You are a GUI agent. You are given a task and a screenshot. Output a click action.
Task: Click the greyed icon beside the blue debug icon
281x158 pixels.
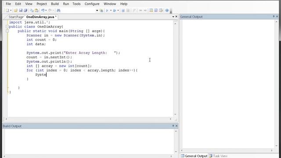(x=128, y=11)
